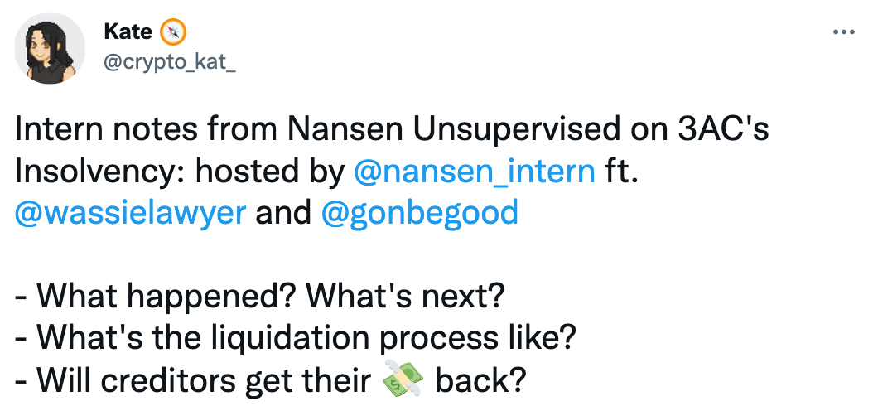
Task: Click the word 'hosted' in the tweet body
Action: (242, 172)
